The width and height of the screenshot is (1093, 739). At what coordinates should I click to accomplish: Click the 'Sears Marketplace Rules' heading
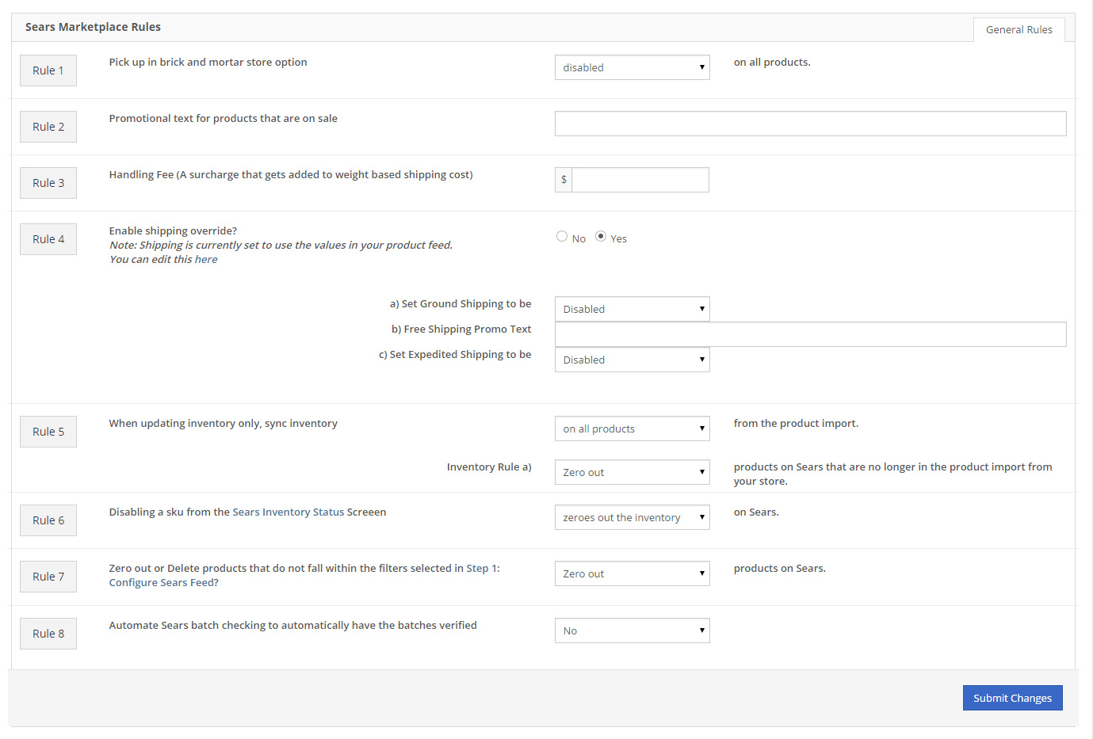[x=93, y=27]
